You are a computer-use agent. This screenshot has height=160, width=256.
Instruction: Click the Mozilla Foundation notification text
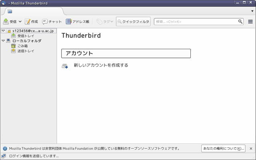tap(94, 148)
